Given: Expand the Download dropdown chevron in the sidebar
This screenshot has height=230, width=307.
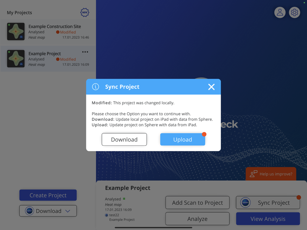Looking at the screenshot, I should [x=68, y=211].
